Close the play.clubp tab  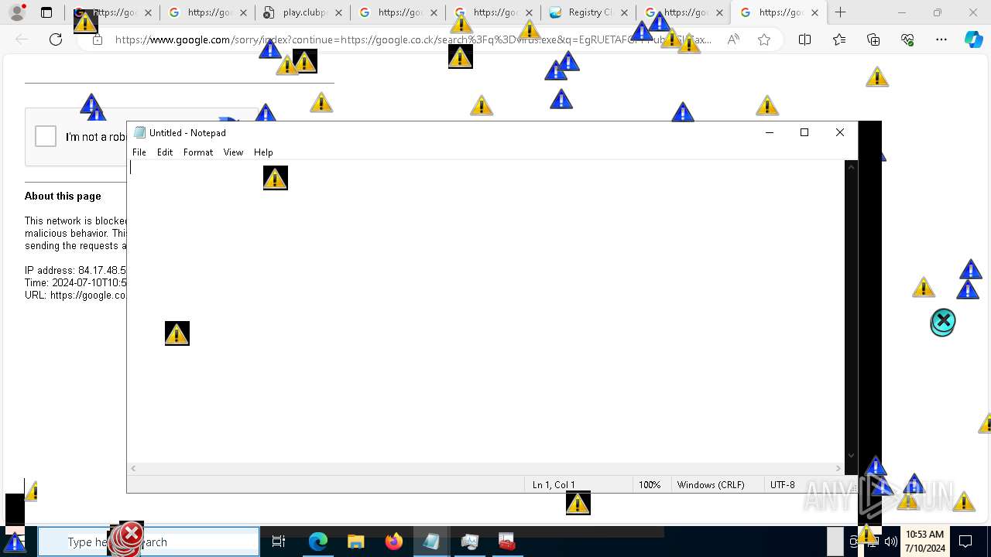point(338,12)
